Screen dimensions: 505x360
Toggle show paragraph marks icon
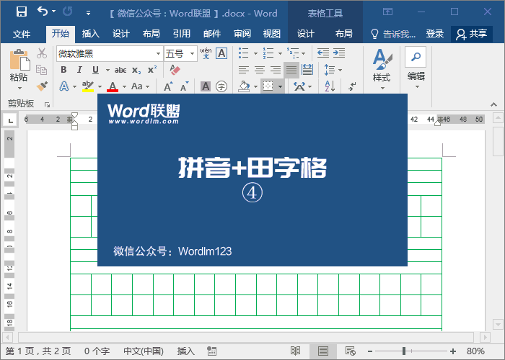(352, 86)
